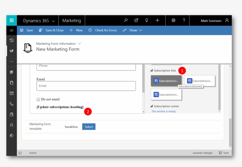Click the page scroll up arrow
This screenshot has width=242, height=167.
point(230,66)
